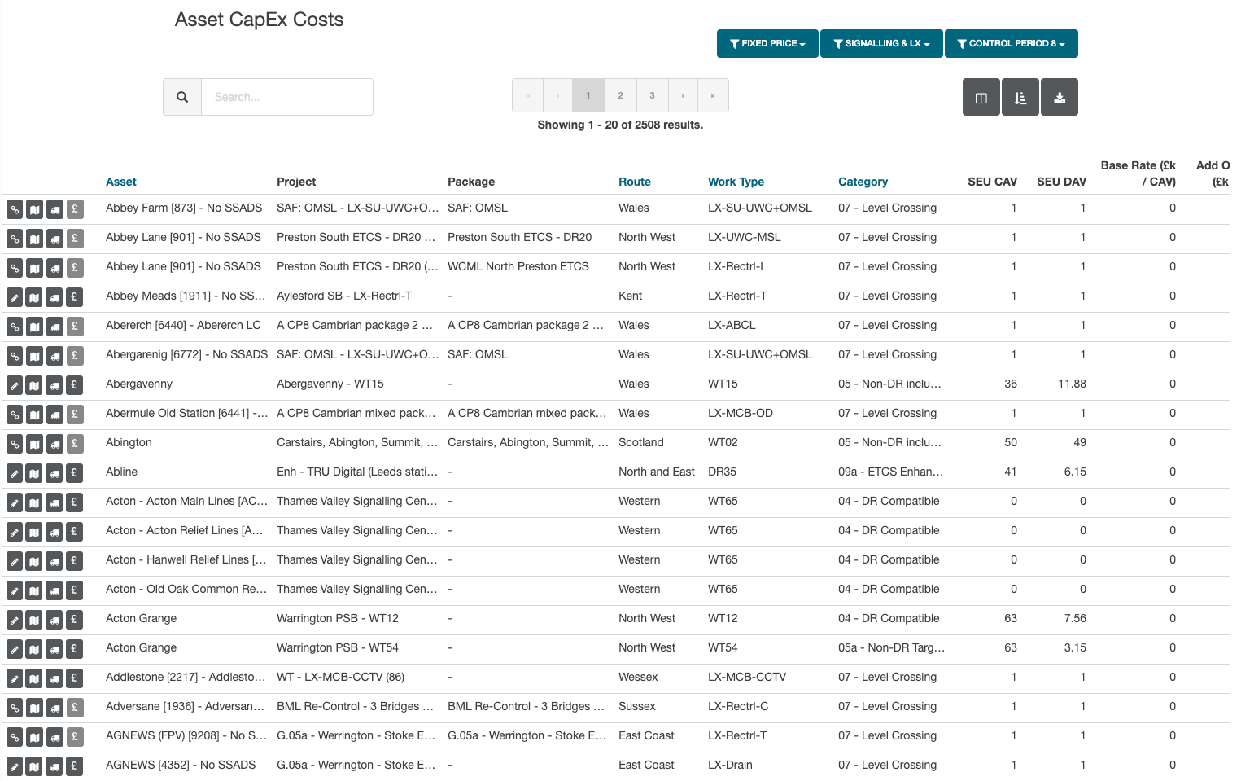Open the map icon for Abergavenny row
The width and height of the screenshot is (1241, 781).
34,385
